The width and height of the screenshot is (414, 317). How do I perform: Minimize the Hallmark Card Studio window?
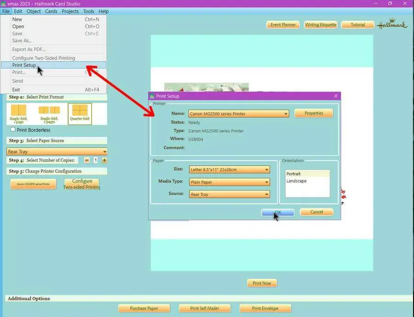376,3
